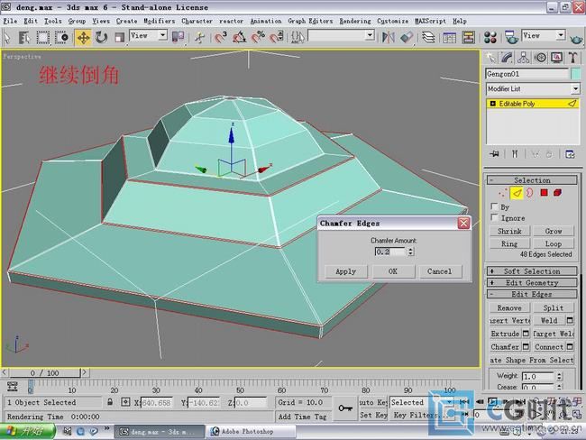Click the Align tool icon
Image resolution: width=586 pixels, height=440 pixels.
click(407, 37)
